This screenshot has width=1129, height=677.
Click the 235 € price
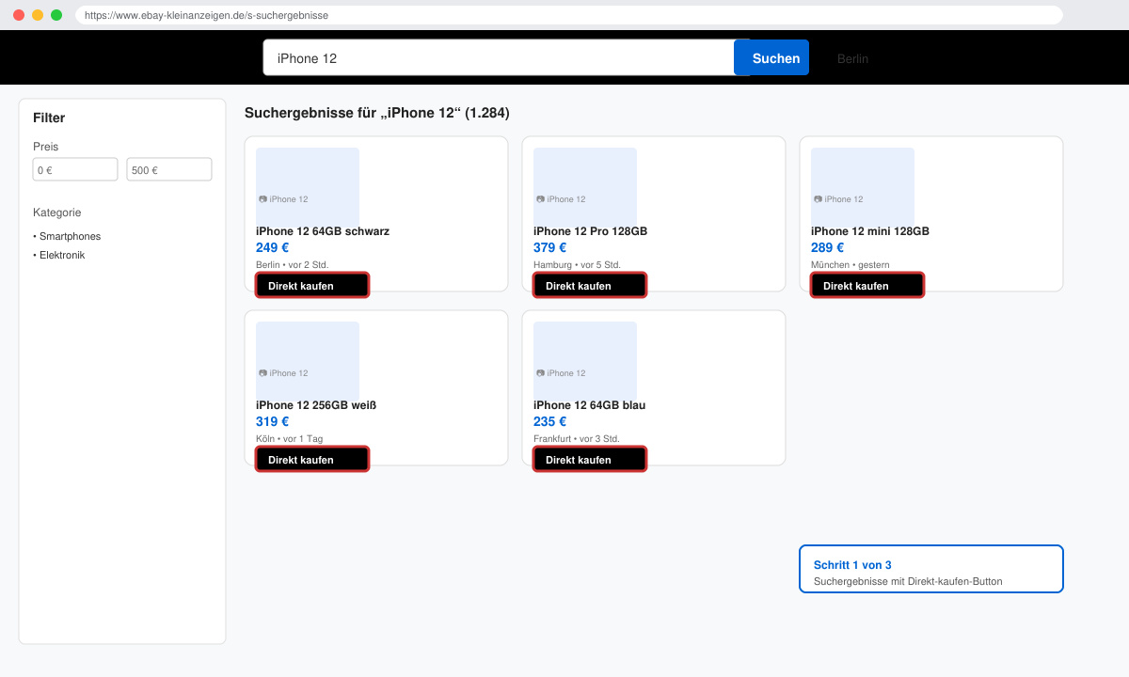coord(549,422)
